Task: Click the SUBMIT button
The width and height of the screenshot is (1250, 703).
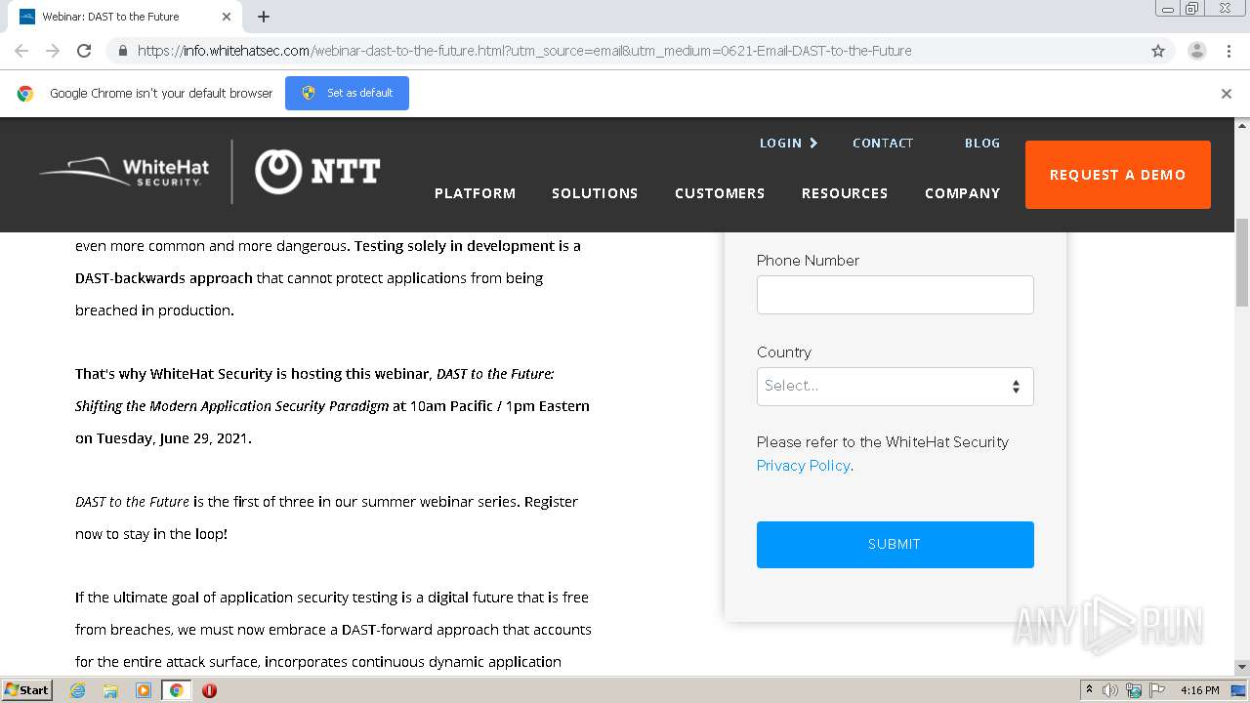Action: point(896,545)
